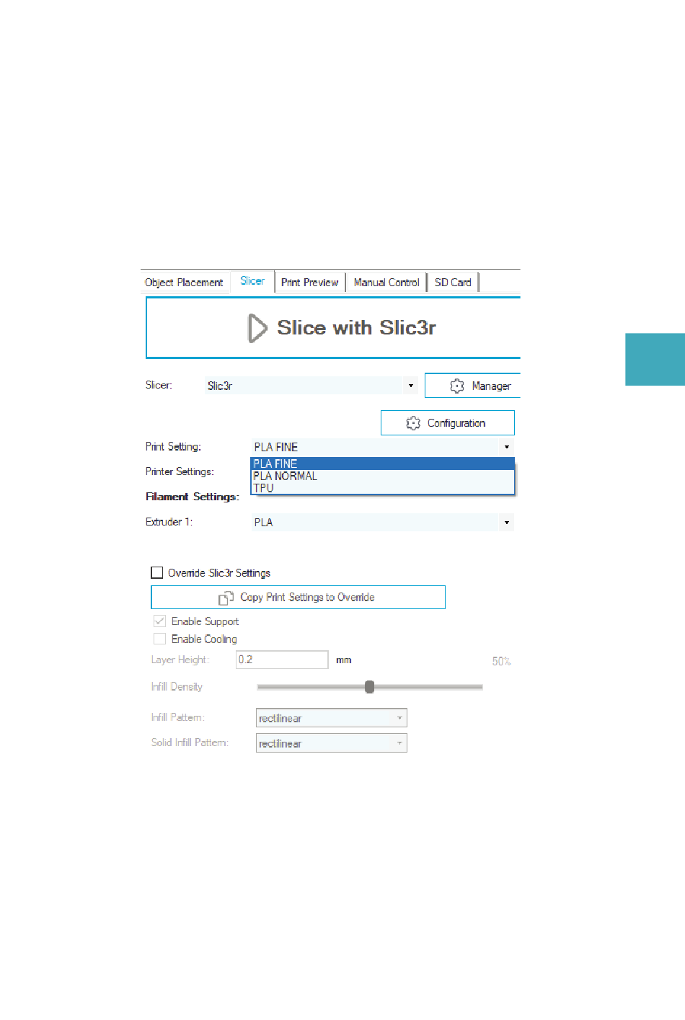685x1020 pixels.
Task: Open the Infill Pattern dropdown
Action: pos(399,718)
